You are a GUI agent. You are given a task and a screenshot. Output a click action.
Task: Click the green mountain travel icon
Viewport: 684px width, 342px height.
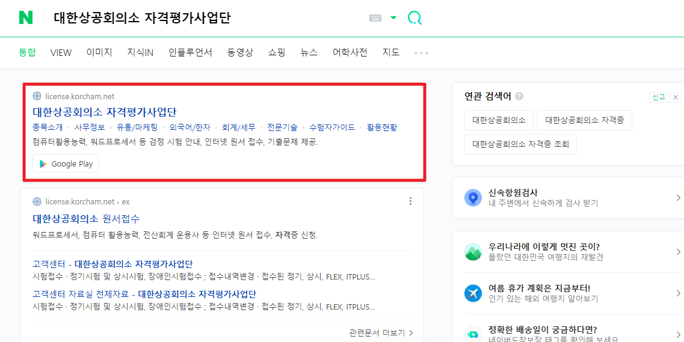(473, 252)
